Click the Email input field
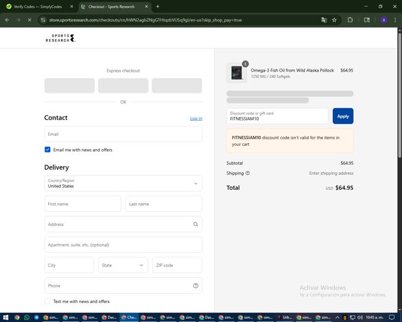 tap(123, 134)
